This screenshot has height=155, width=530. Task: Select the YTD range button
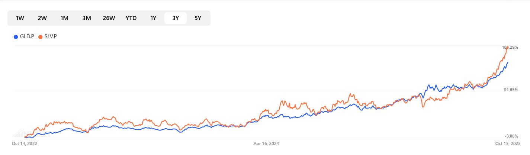[x=131, y=18]
